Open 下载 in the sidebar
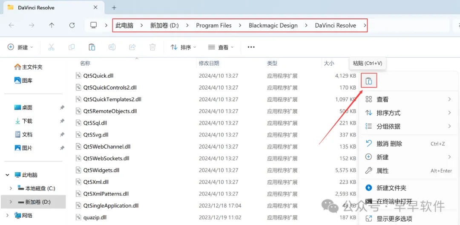The image size is (460, 225). click(23, 121)
